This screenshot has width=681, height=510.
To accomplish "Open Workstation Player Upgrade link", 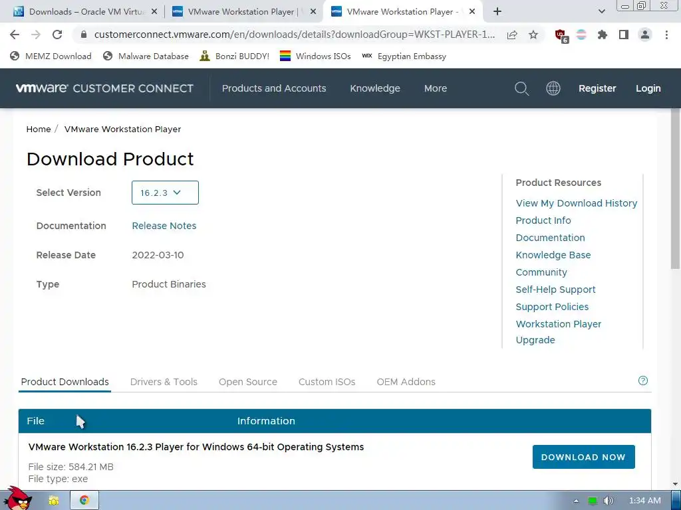I will click(559, 332).
